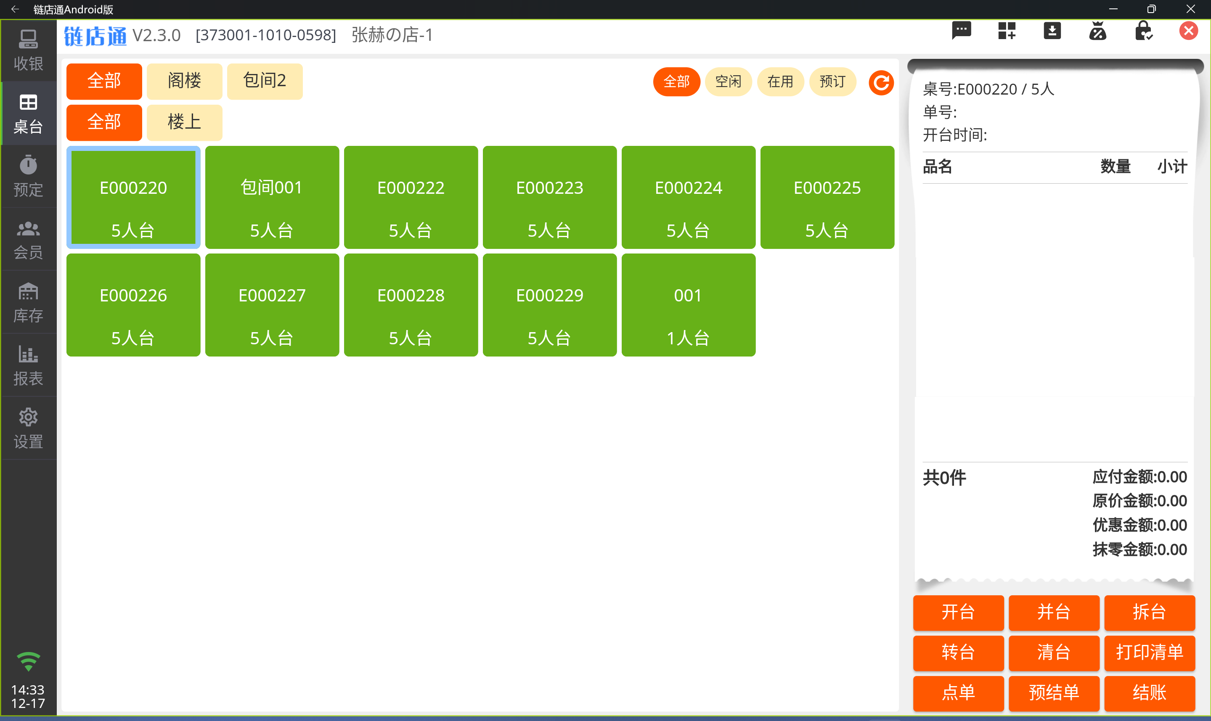
Task: Click the 抹零金额:0.00 text
Action: (1139, 550)
